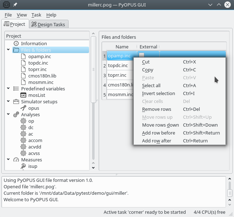
Task: Collapse the Predefined variables section
Action: click(8, 89)
